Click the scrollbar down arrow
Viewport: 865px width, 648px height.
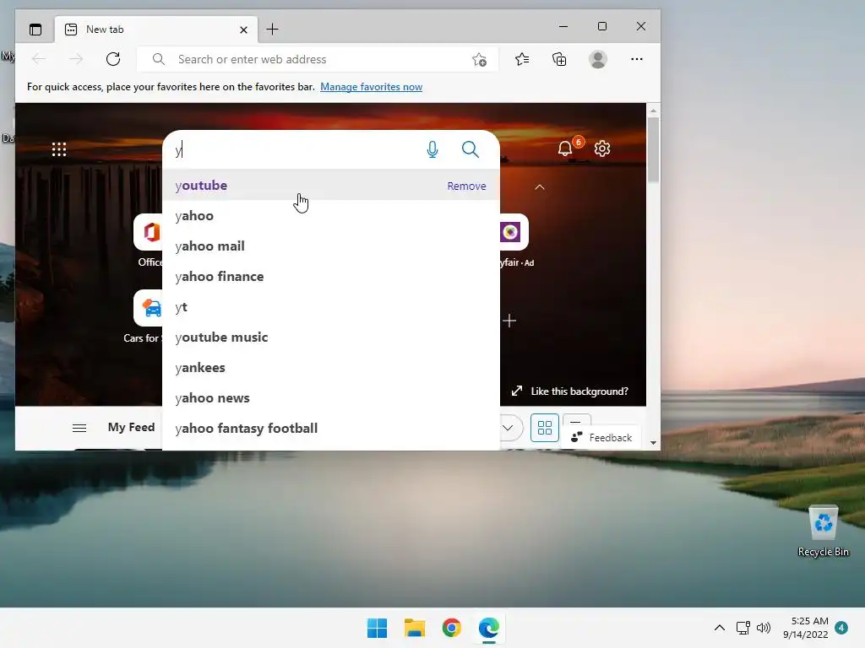[653, 442]
